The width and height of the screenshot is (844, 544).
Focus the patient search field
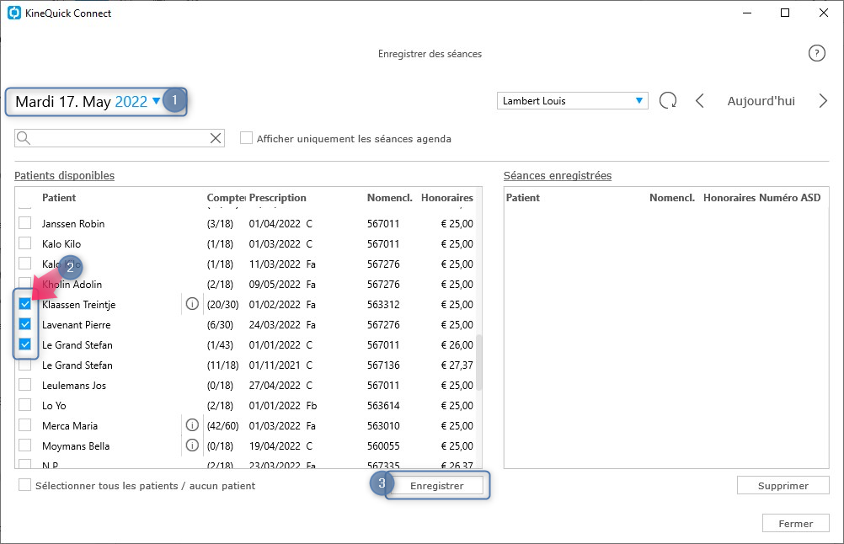pyautogui.click(x=120, y=138)
